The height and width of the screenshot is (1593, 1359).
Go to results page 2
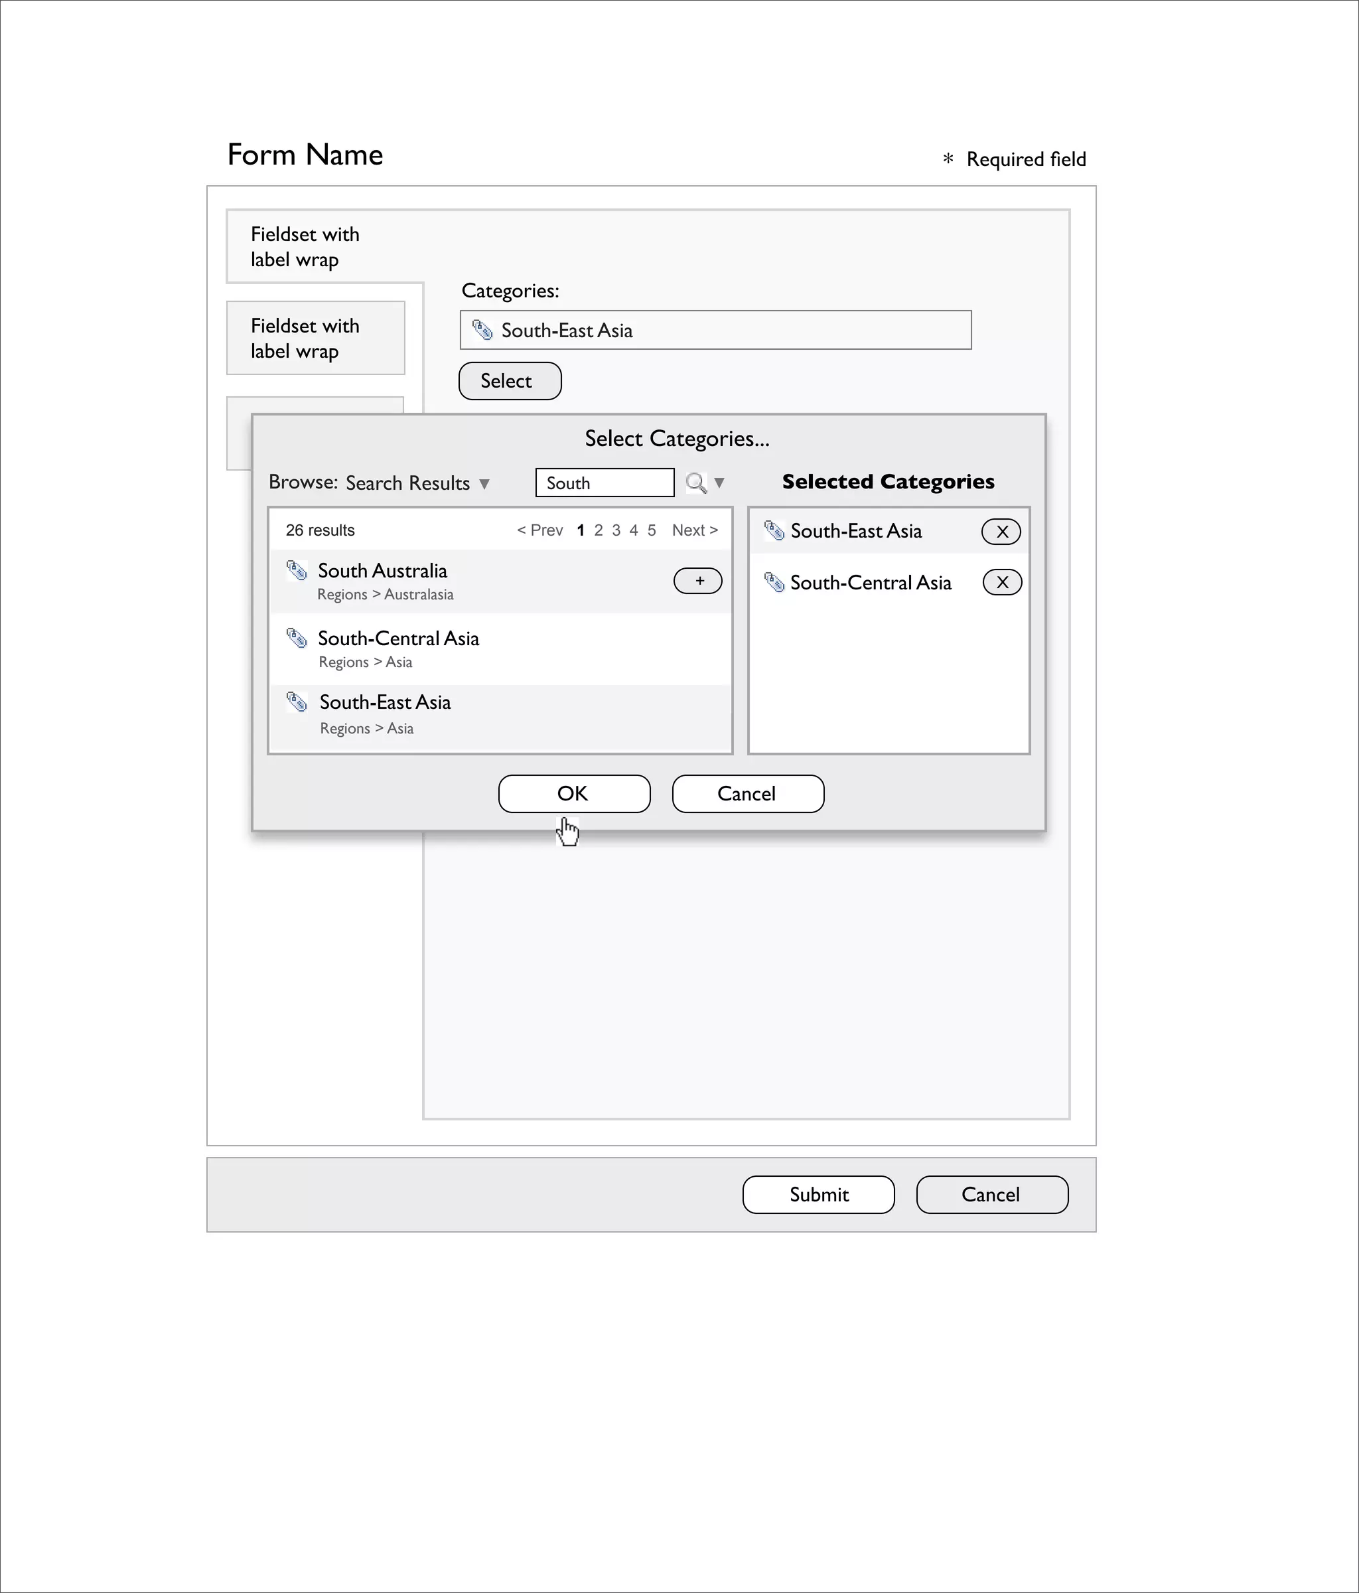point(598,530)
